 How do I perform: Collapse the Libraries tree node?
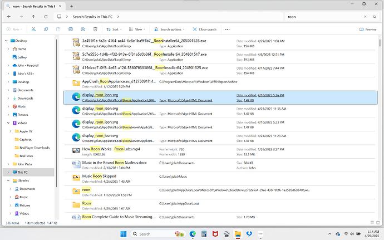8,180
